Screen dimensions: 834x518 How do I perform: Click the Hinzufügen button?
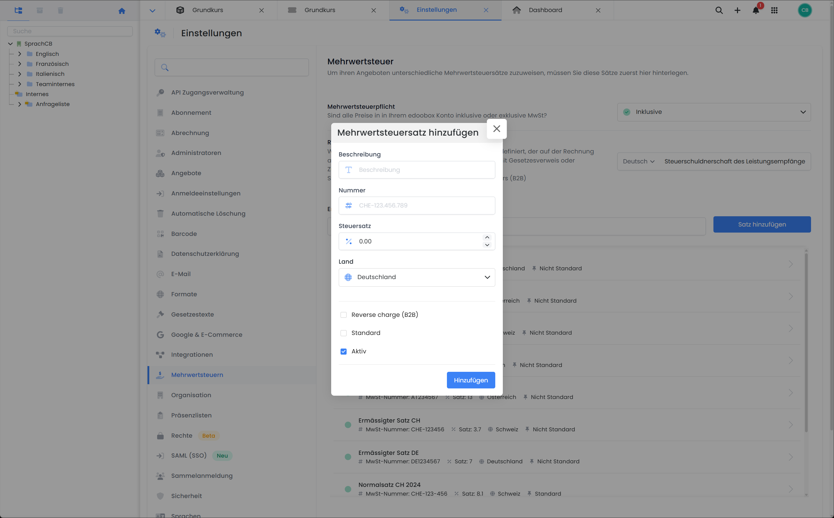(x=471, y=380)
